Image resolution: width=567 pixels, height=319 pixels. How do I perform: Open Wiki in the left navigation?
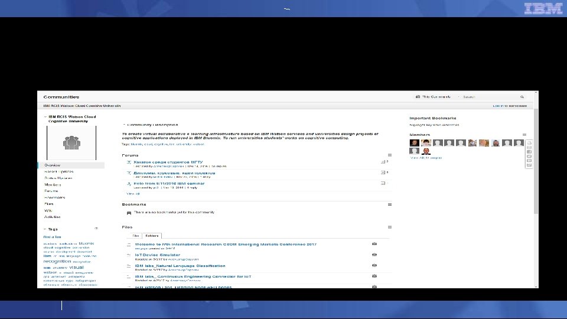[x=48, y=210]
